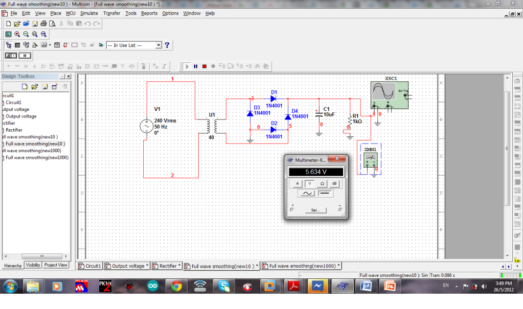Open the EN language selector in the system tray
Image resolution: width=523 pixels, height=309 pixels.
pyautogui.click(x=445, y=286)
